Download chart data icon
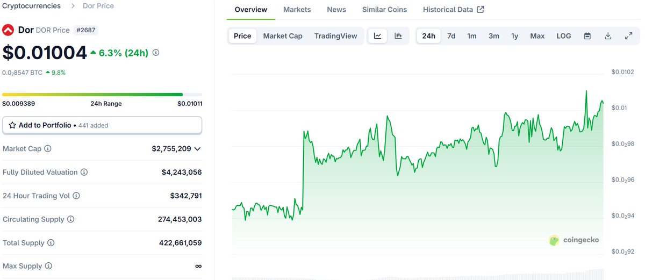Viewport: 645px width, 280px height. click(608, 36)
